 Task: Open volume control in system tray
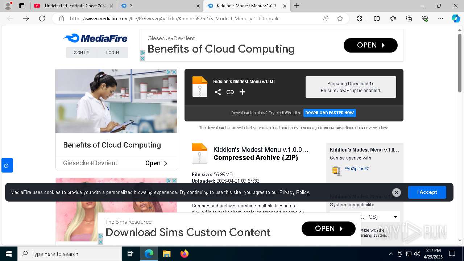[417, 254]
